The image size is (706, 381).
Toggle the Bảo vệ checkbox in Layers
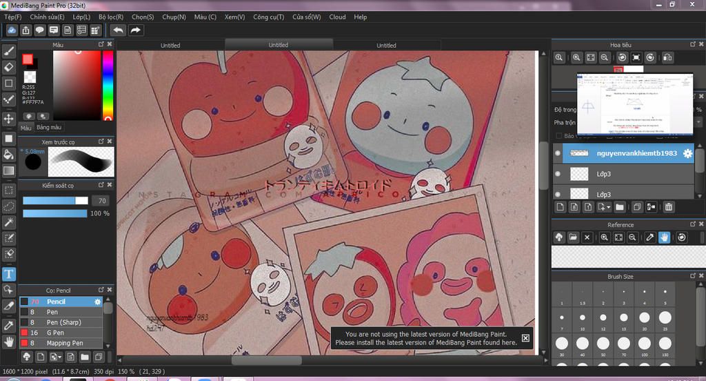tap(558, 136)
